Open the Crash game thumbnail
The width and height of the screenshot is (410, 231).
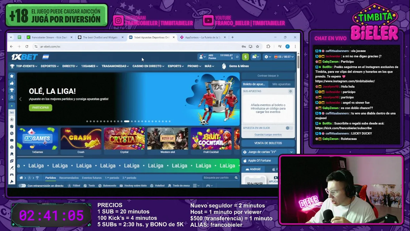(x=81, y=141)
